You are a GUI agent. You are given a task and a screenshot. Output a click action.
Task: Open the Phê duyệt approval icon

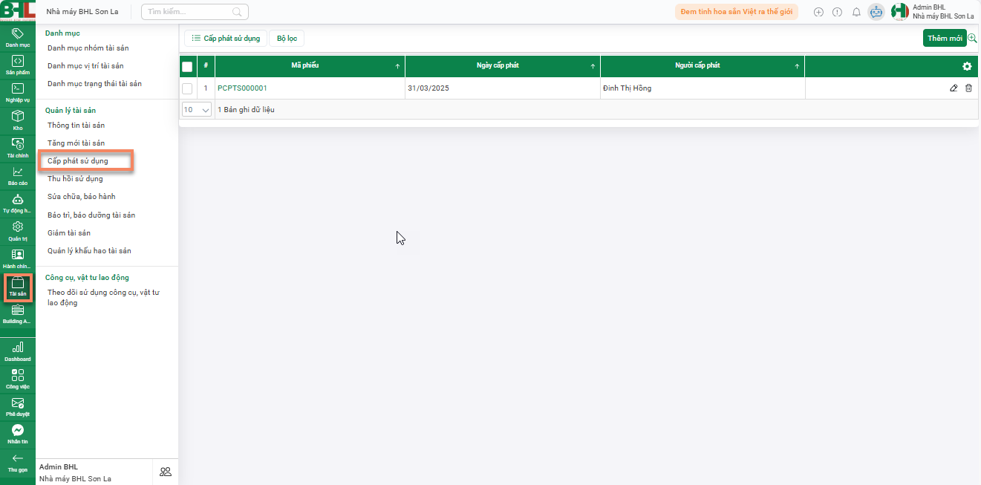pyautogui.click(x=18, y=406)
